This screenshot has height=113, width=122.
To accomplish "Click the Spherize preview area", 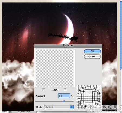I will 54,68.
